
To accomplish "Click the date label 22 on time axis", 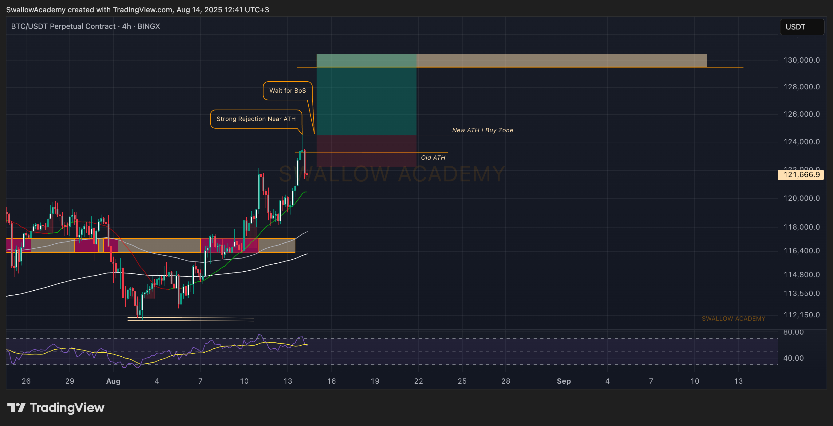I will [418, 381].
